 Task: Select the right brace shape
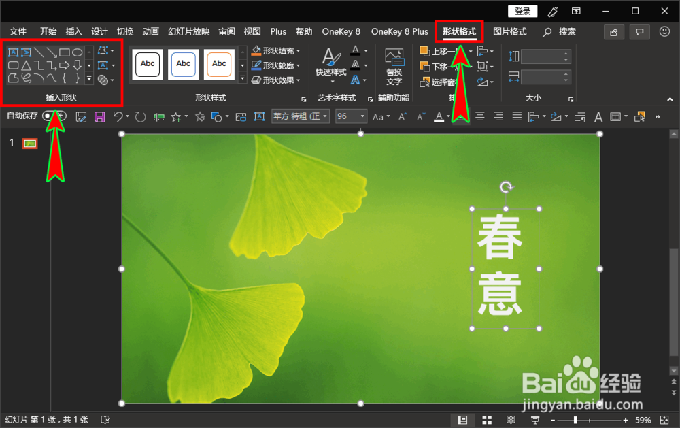(x=78, y=78)
